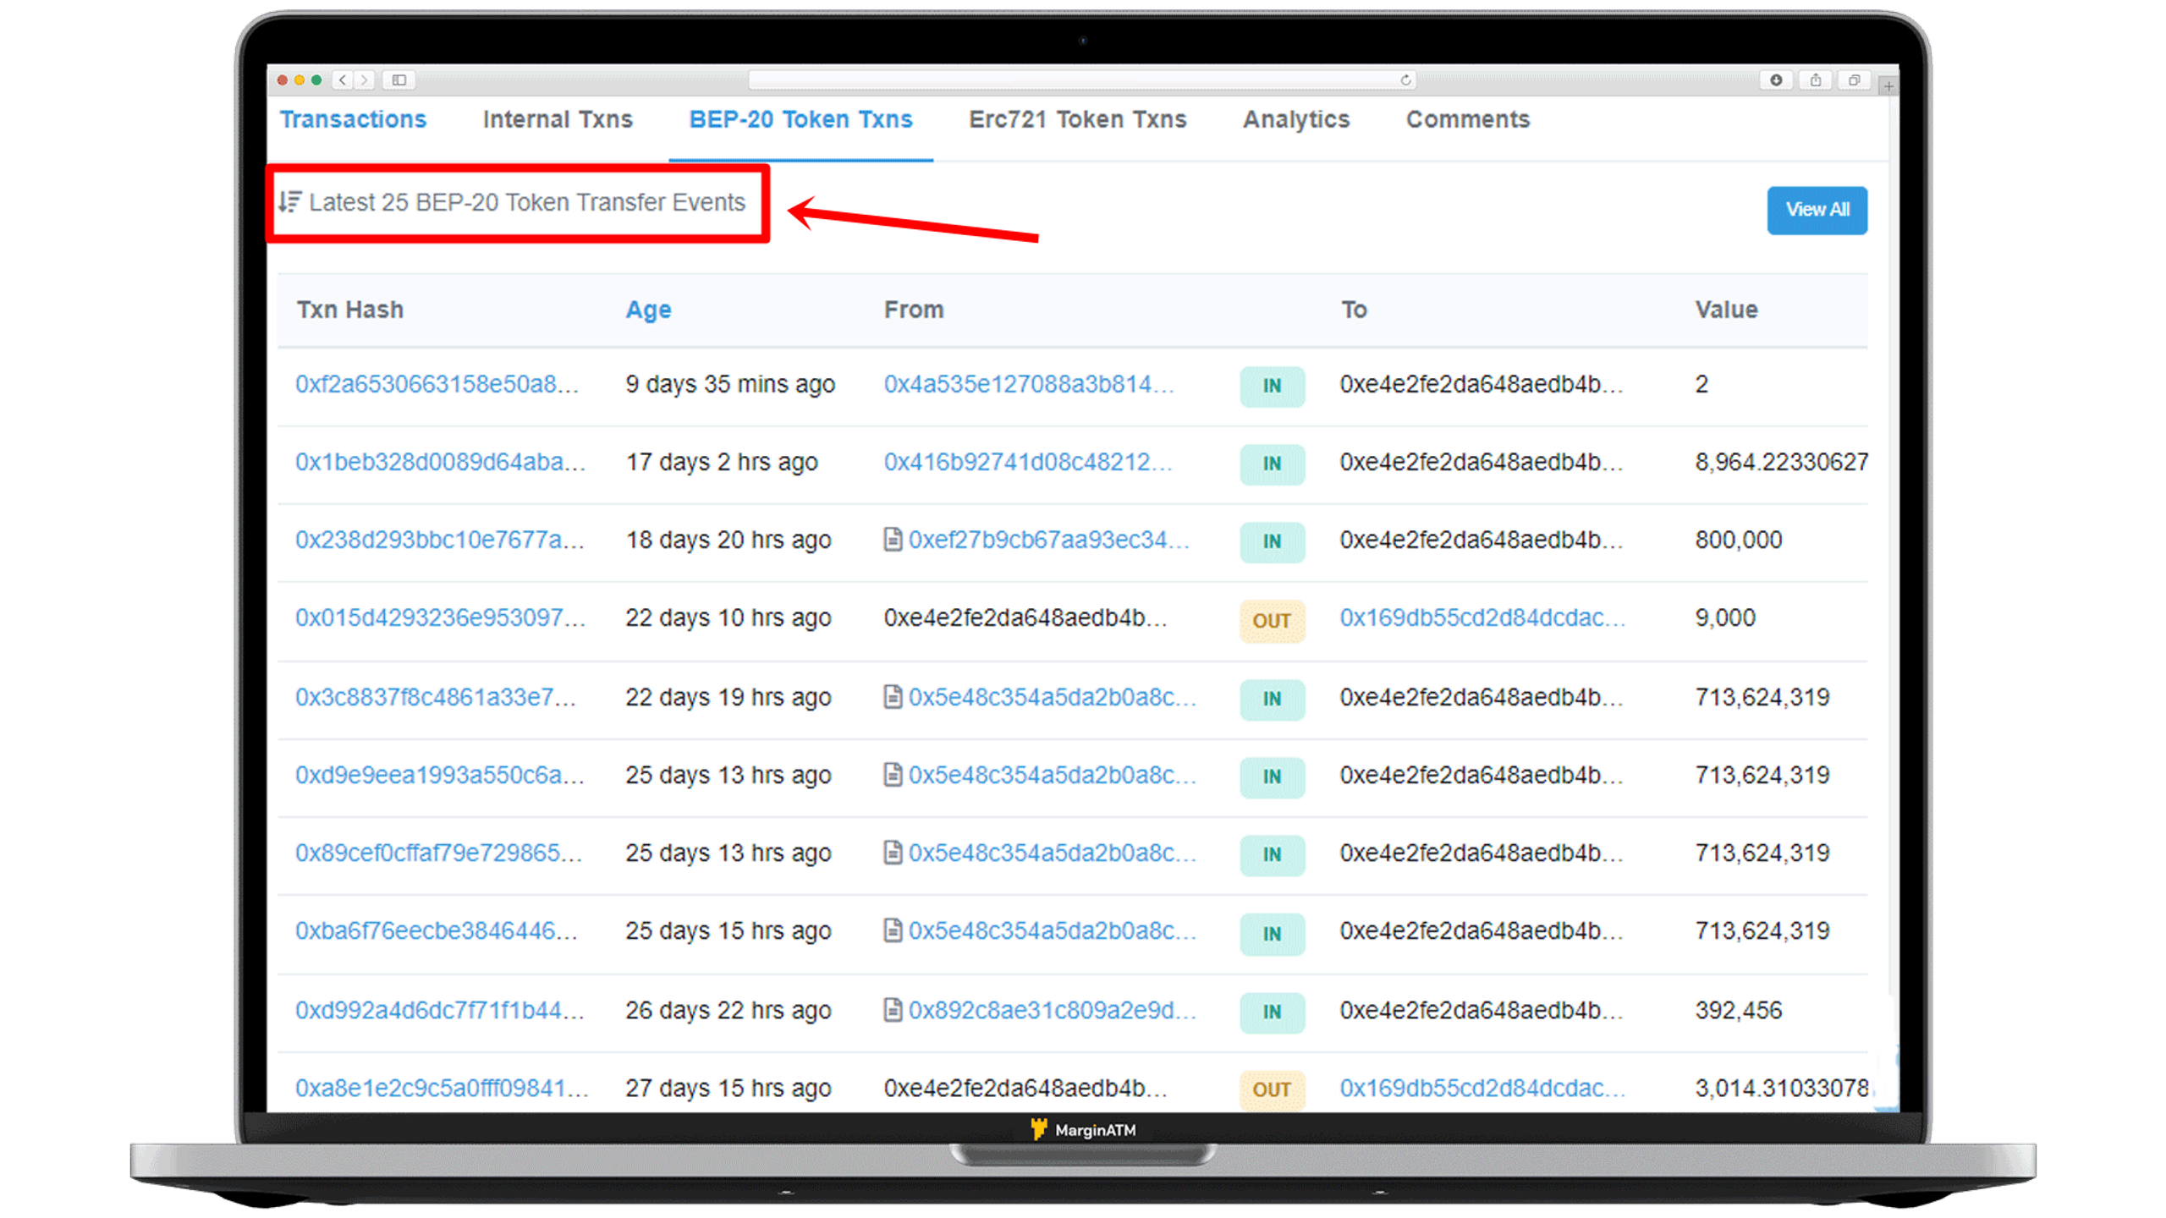The image size is (2166, 1218).
Task: Click the browser back arrow
Action: point(343,80)
